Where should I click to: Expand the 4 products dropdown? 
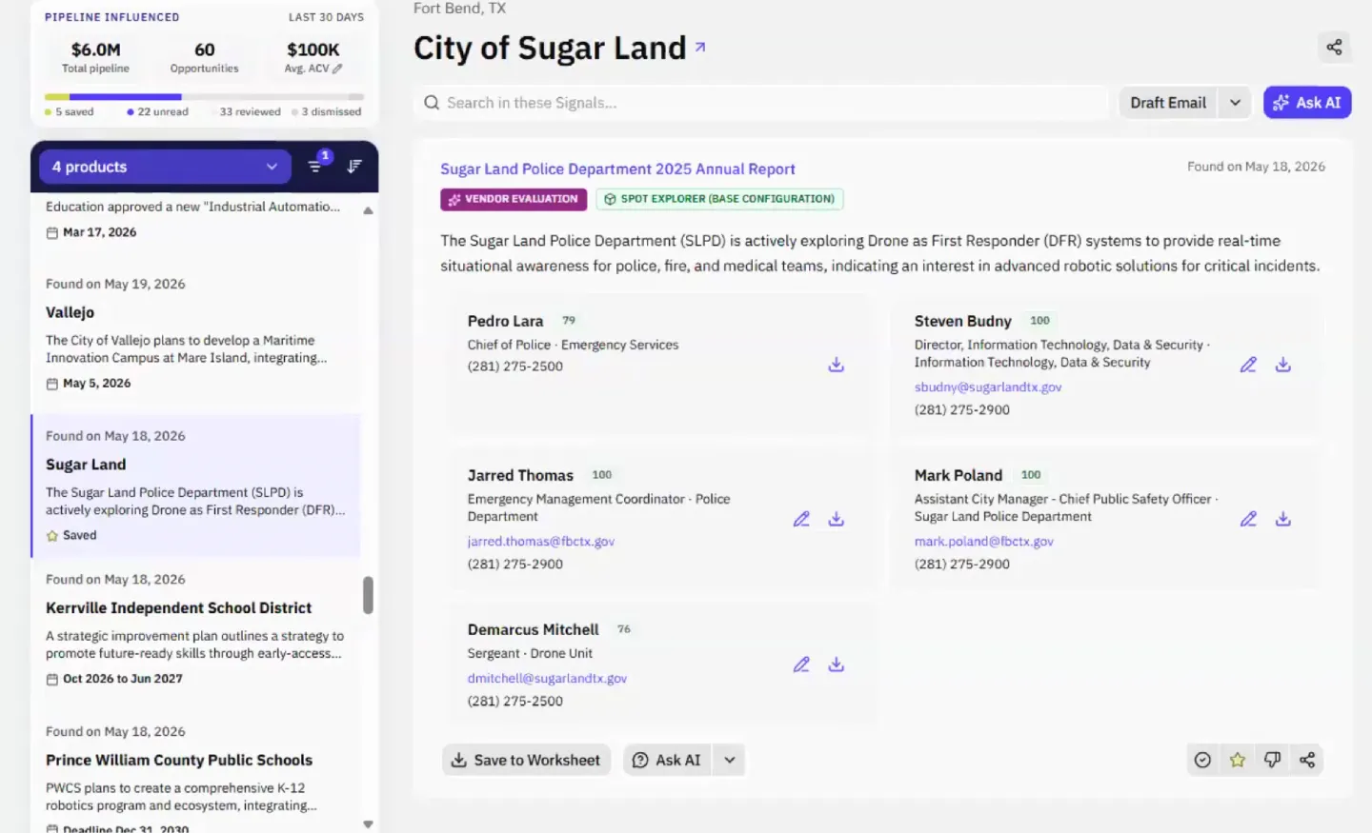click(x=165, y=167)
